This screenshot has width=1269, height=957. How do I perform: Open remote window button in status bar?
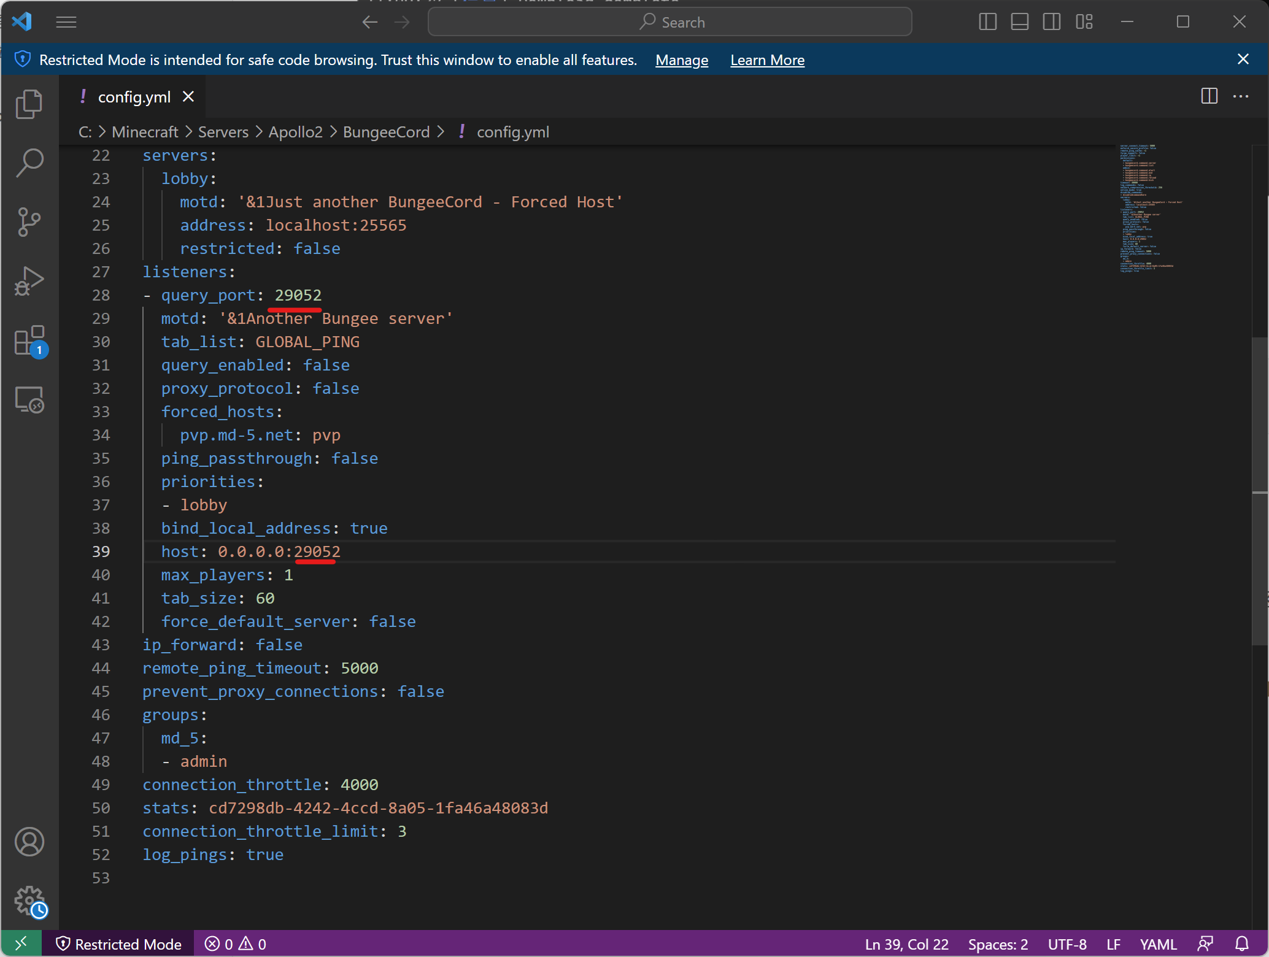(21, 944)
